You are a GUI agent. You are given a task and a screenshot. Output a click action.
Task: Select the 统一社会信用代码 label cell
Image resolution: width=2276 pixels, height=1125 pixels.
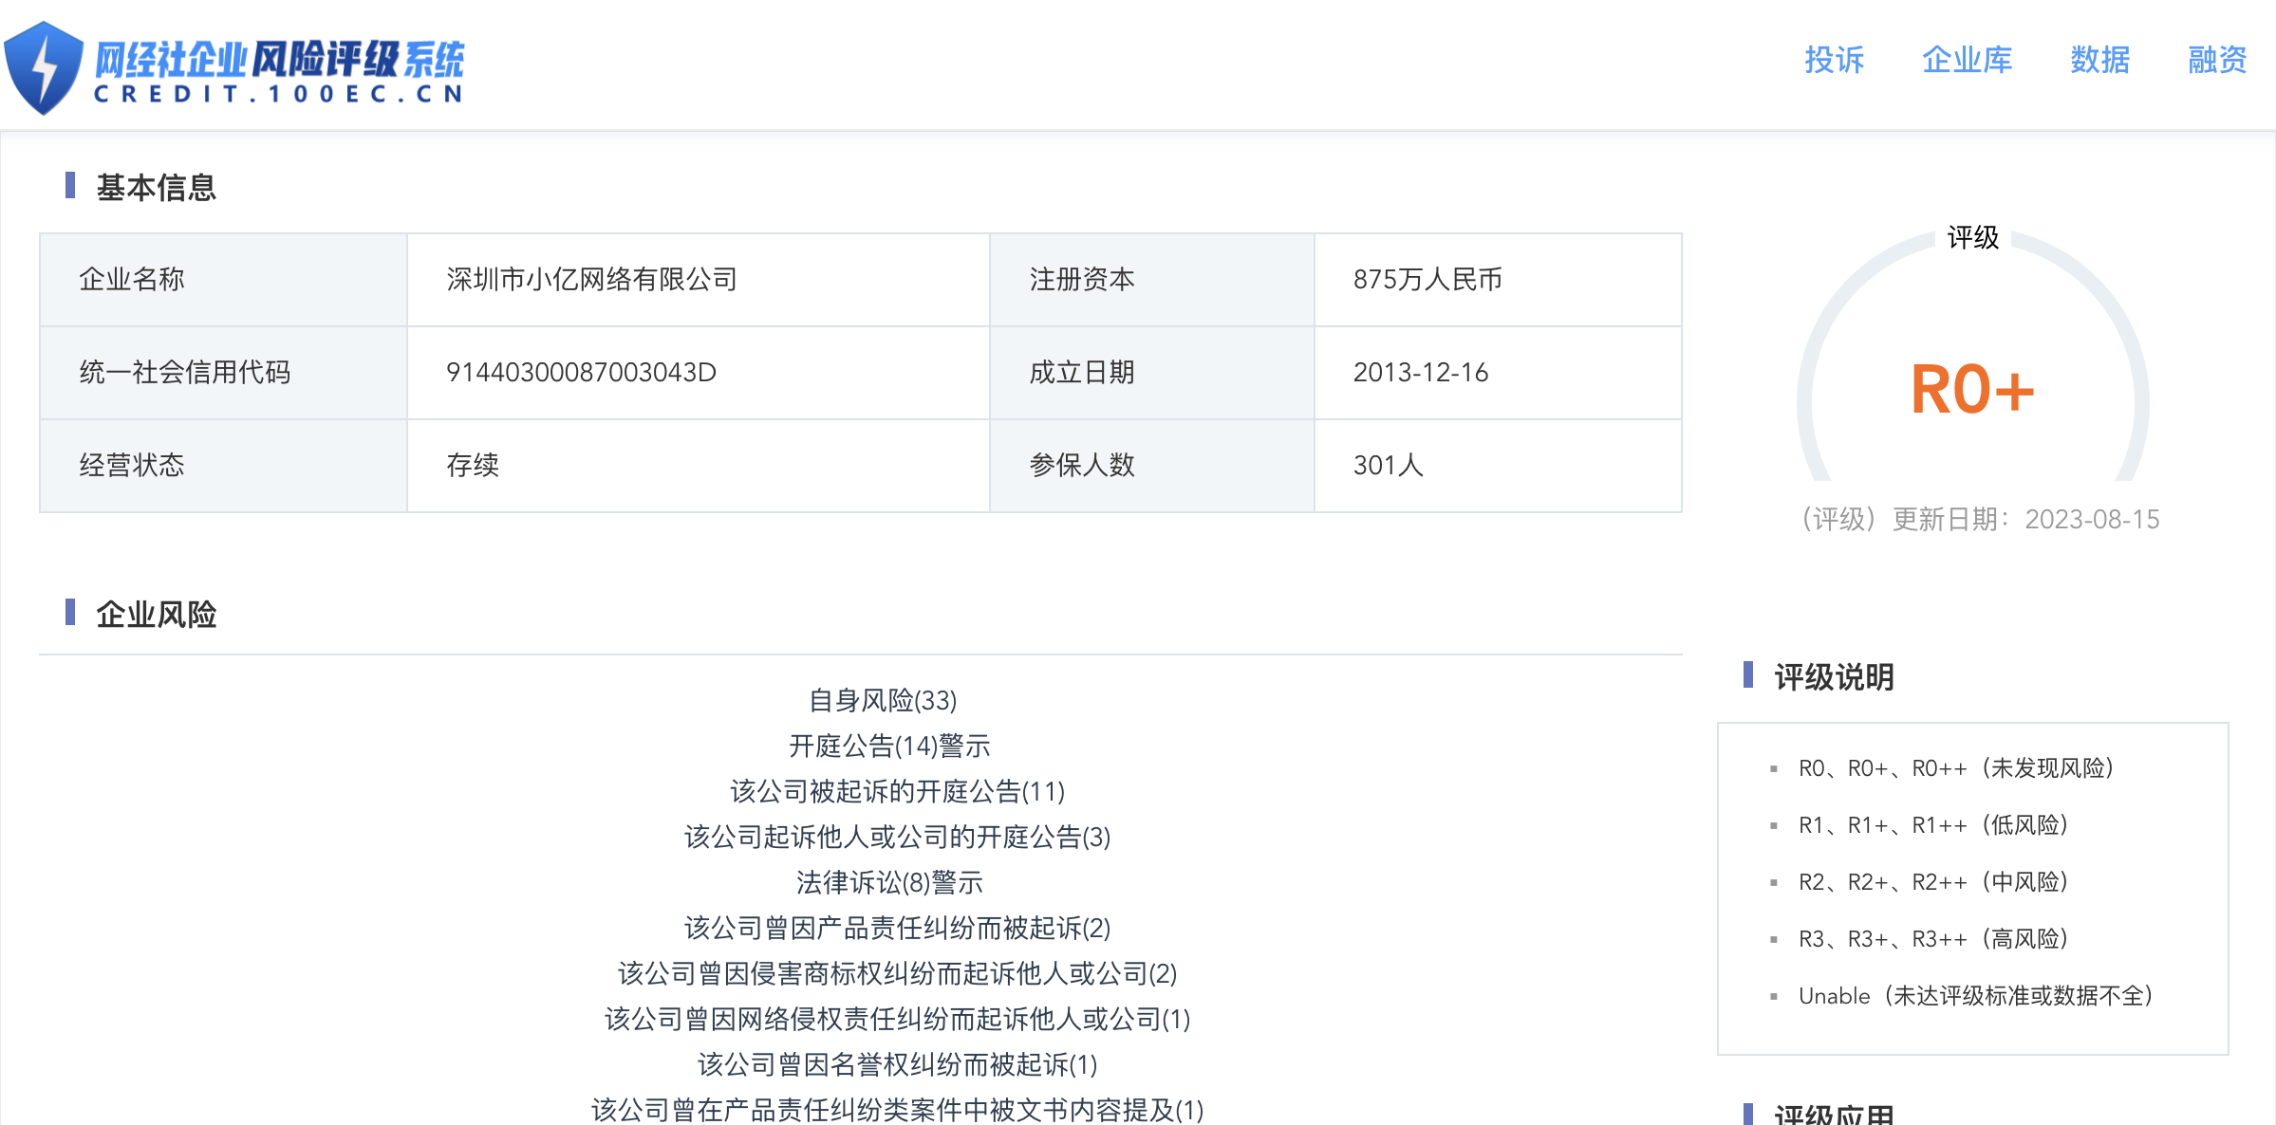[x=224, y=373]
